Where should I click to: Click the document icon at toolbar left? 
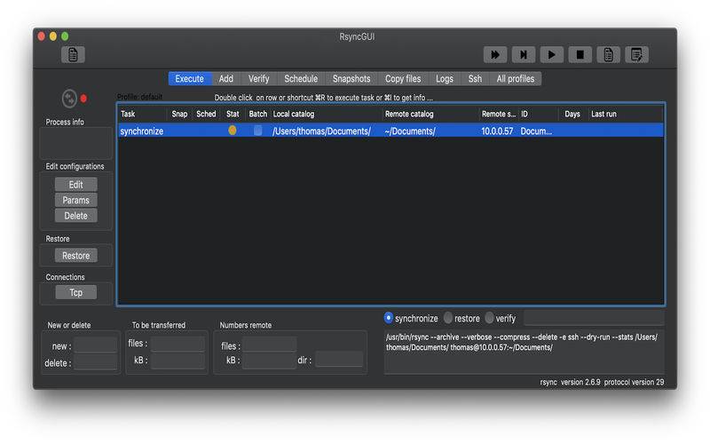click(x=73, y=55)
